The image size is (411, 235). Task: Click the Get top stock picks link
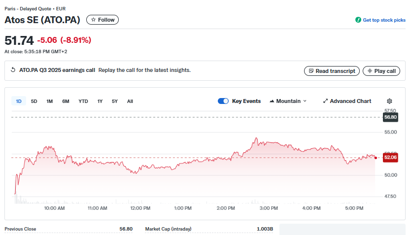point(384,20)
